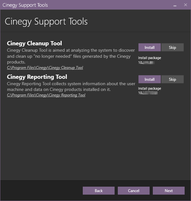Minimize the Cinegy Support Tools window

[x=175, y=5]
